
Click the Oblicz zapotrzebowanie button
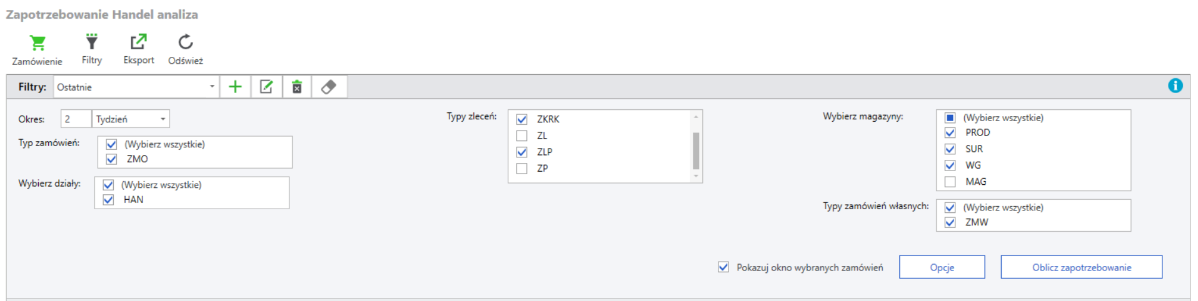tap(1081, 267)
